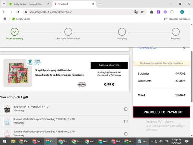Open File Explorer from the taskbar
Screen dimensions: 193x145
pyautogui.click(x=13, y=141)
